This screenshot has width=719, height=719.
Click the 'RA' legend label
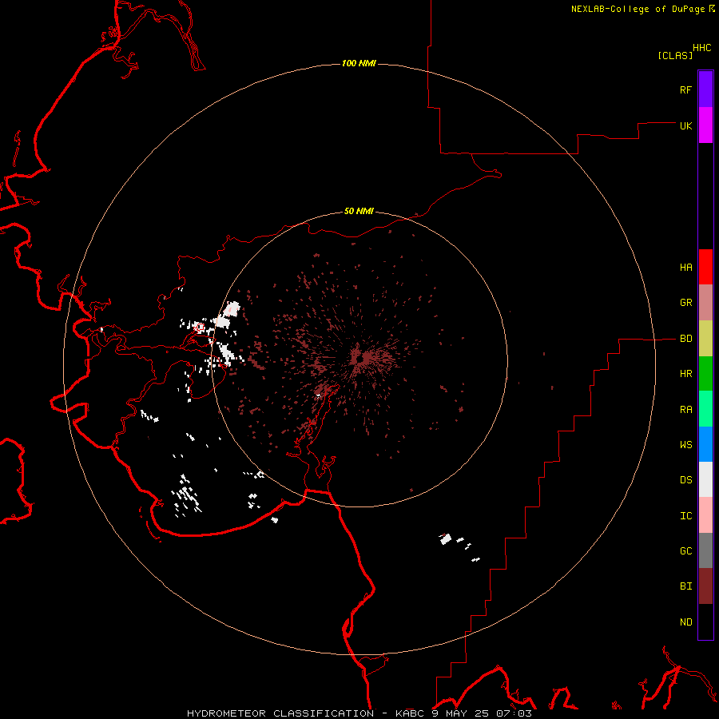coord(686,410)
